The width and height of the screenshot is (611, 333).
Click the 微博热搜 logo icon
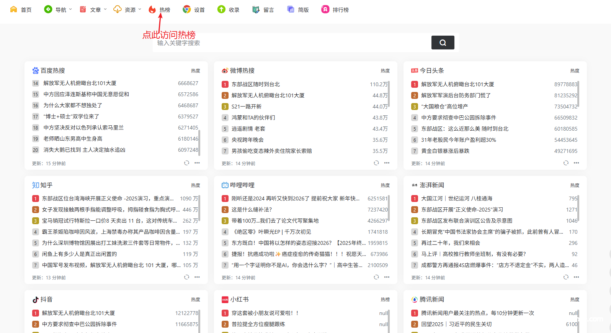225,71
